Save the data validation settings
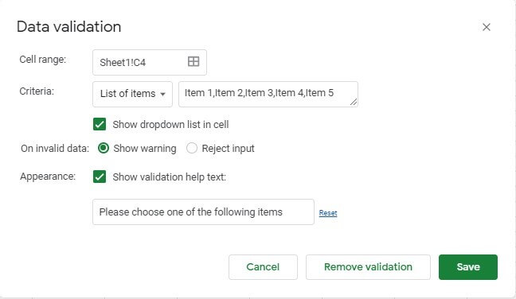Viewport: 516px width, 299px height. (x=468, y=267)
